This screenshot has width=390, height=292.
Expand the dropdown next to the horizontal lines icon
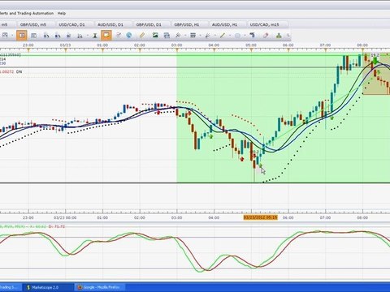pyautogui.click(x=200, y=36)
